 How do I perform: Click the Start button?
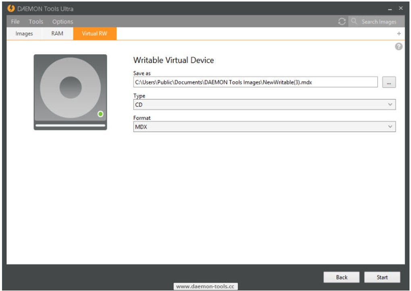click(382, 277)
